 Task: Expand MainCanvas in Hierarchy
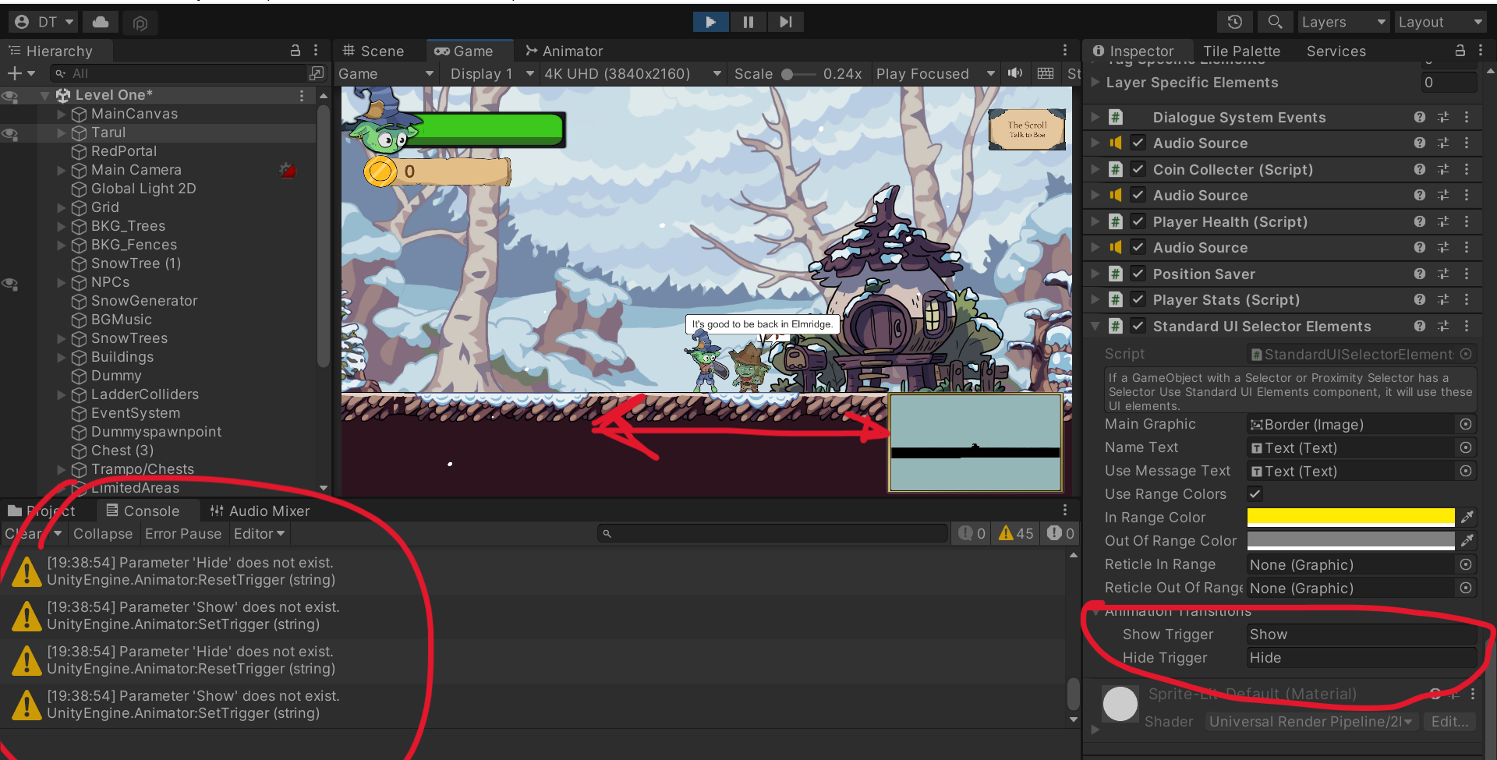click(x=62, y=114)
